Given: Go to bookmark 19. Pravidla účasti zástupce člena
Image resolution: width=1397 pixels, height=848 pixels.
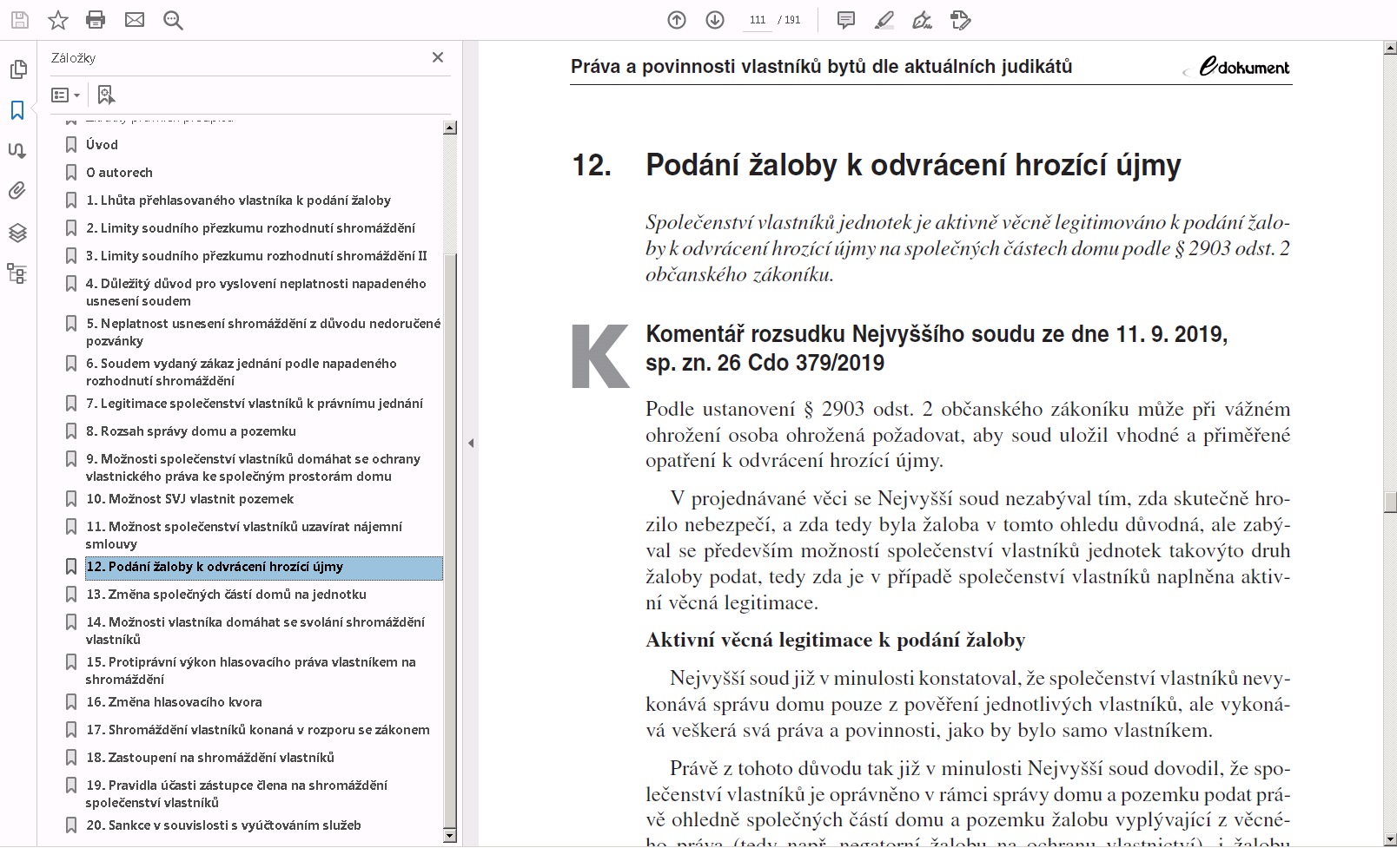Looking at the screenshot, I should [x=236, y=794].
